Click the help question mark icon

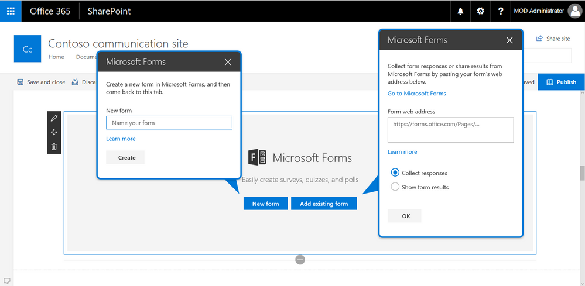coord(501,11)
